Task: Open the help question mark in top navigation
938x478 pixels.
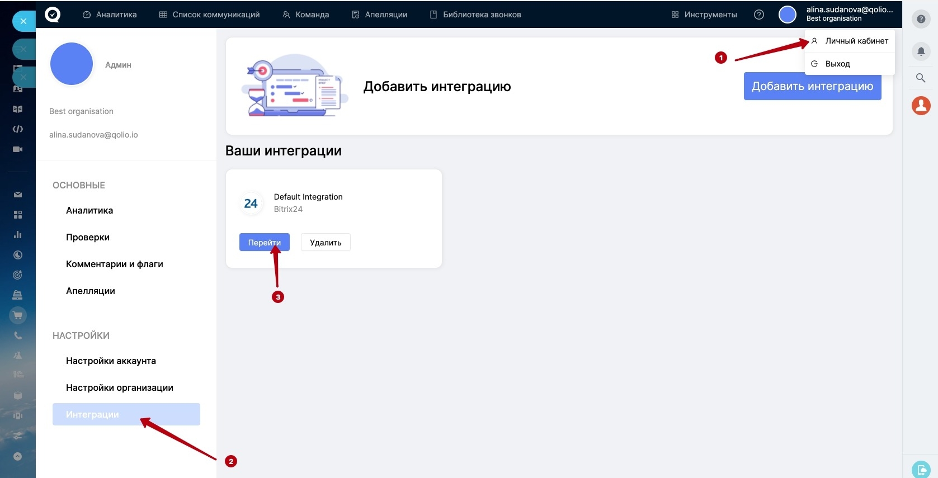Action: (x=758, y=15)
